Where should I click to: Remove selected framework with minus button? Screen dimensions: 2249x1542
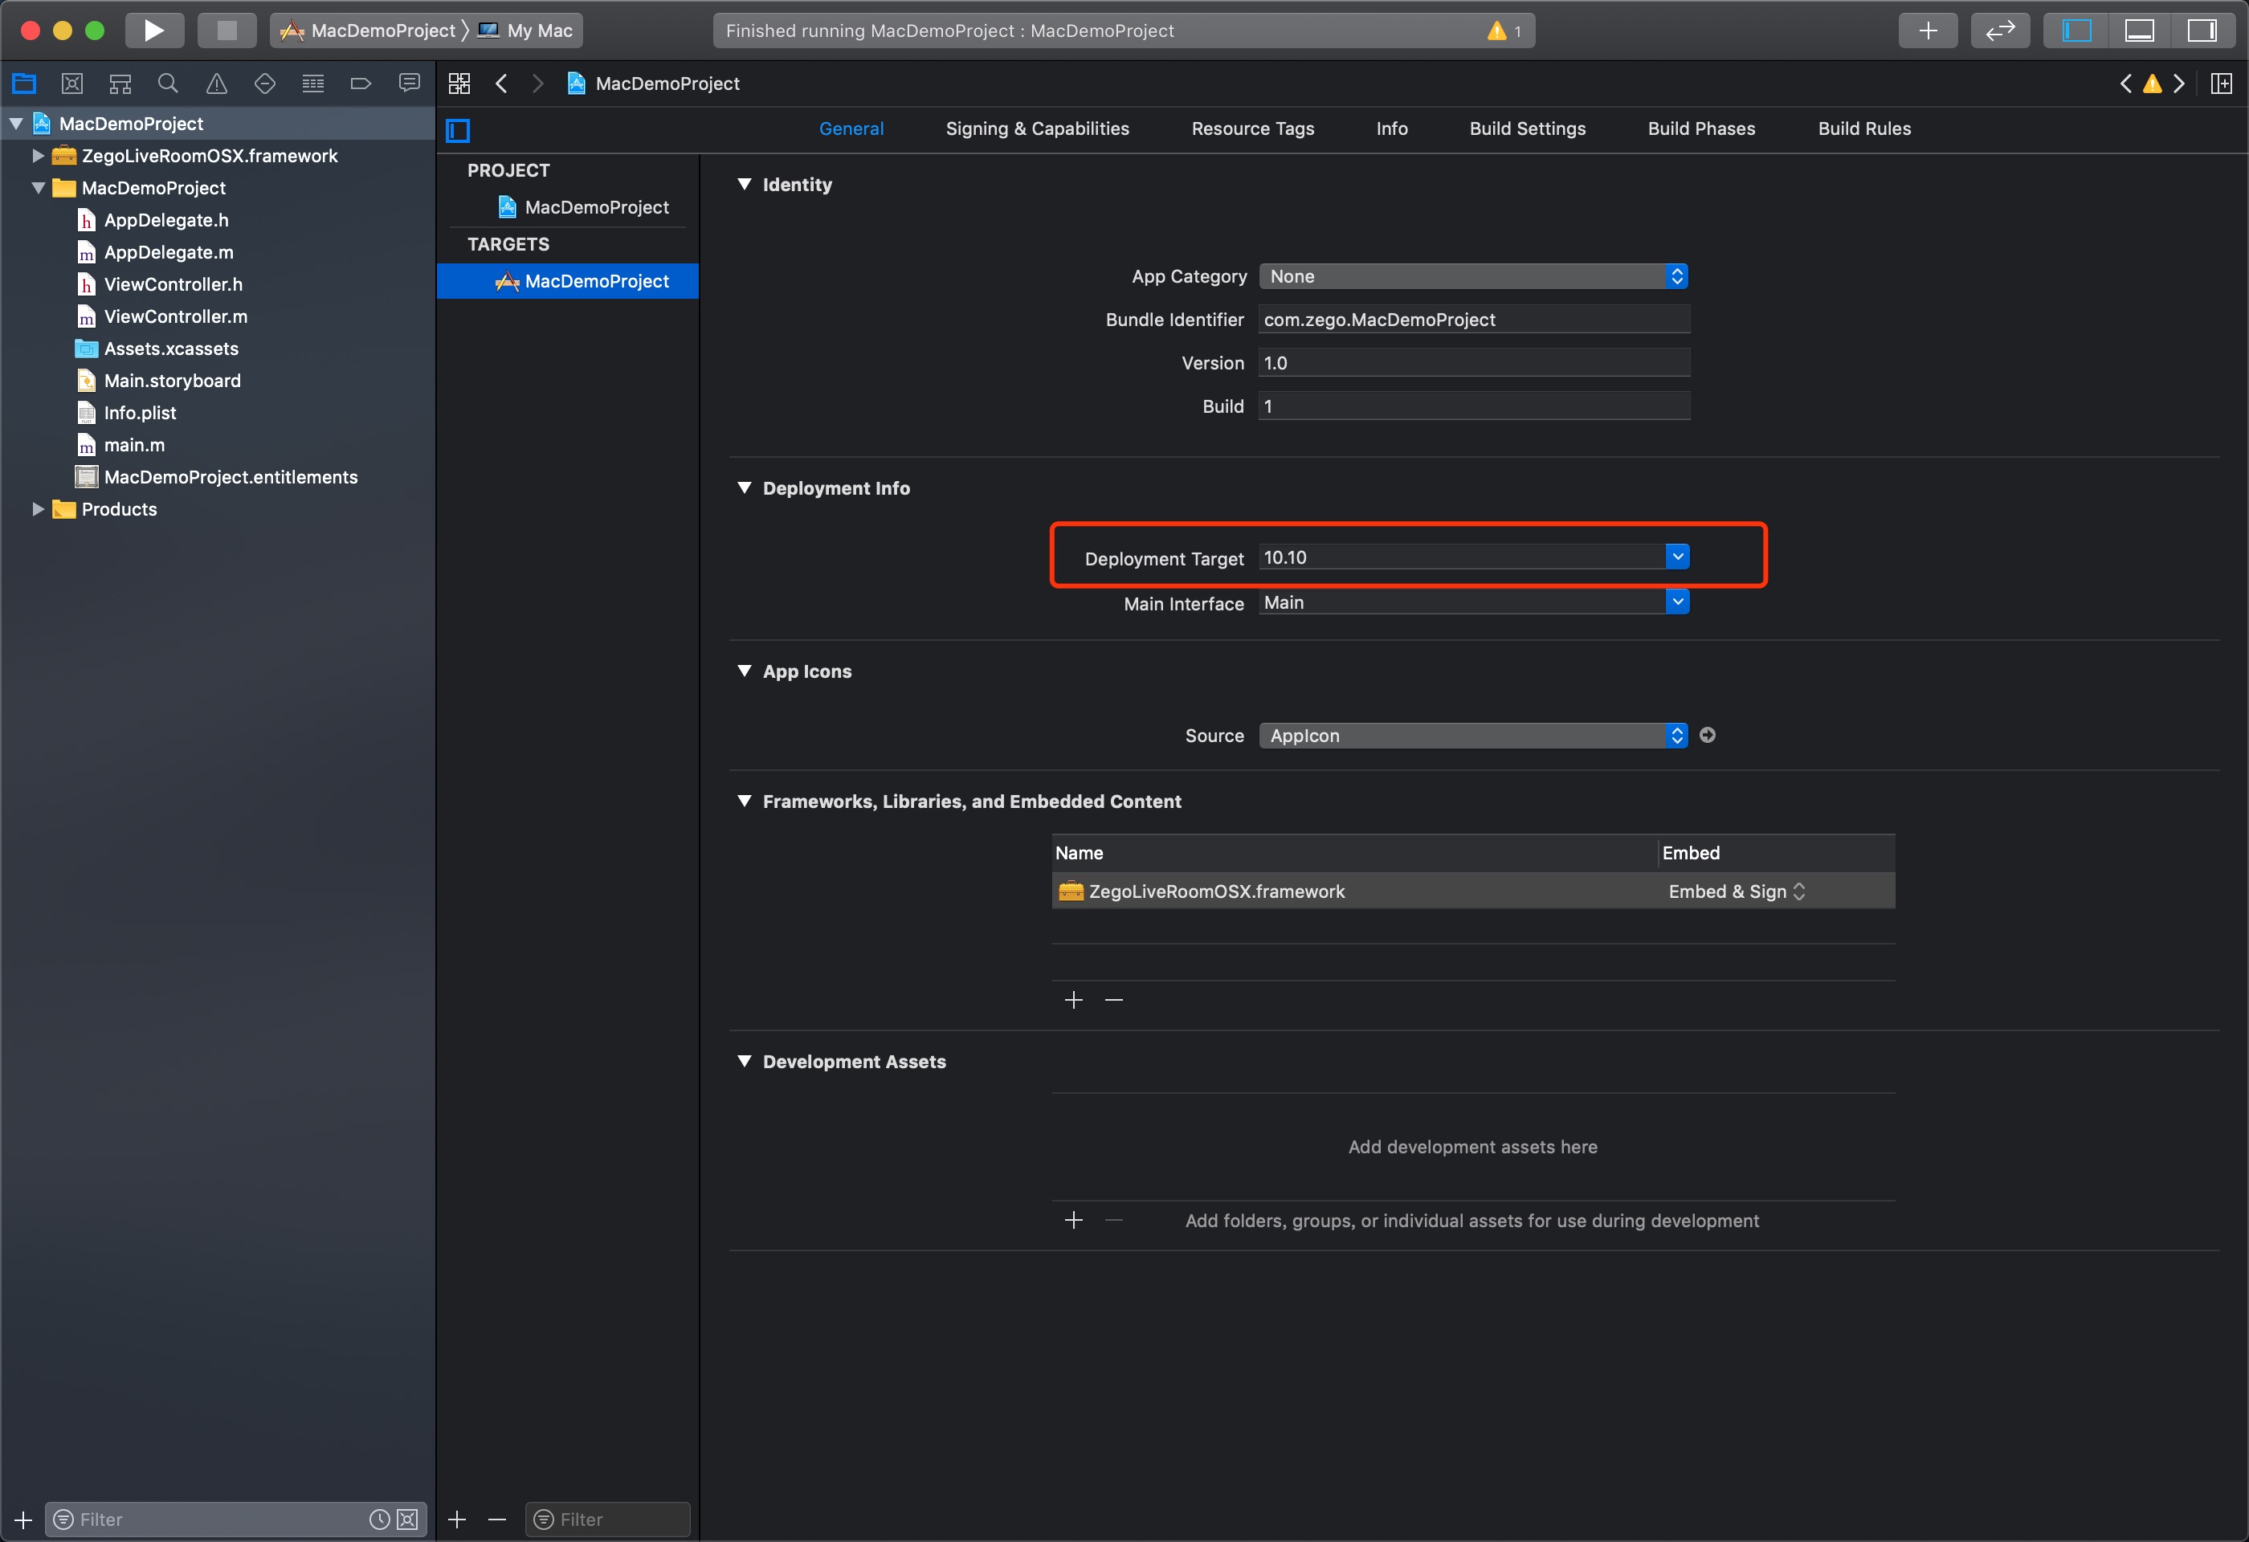pyautogui.click(x=1114, y=999)
